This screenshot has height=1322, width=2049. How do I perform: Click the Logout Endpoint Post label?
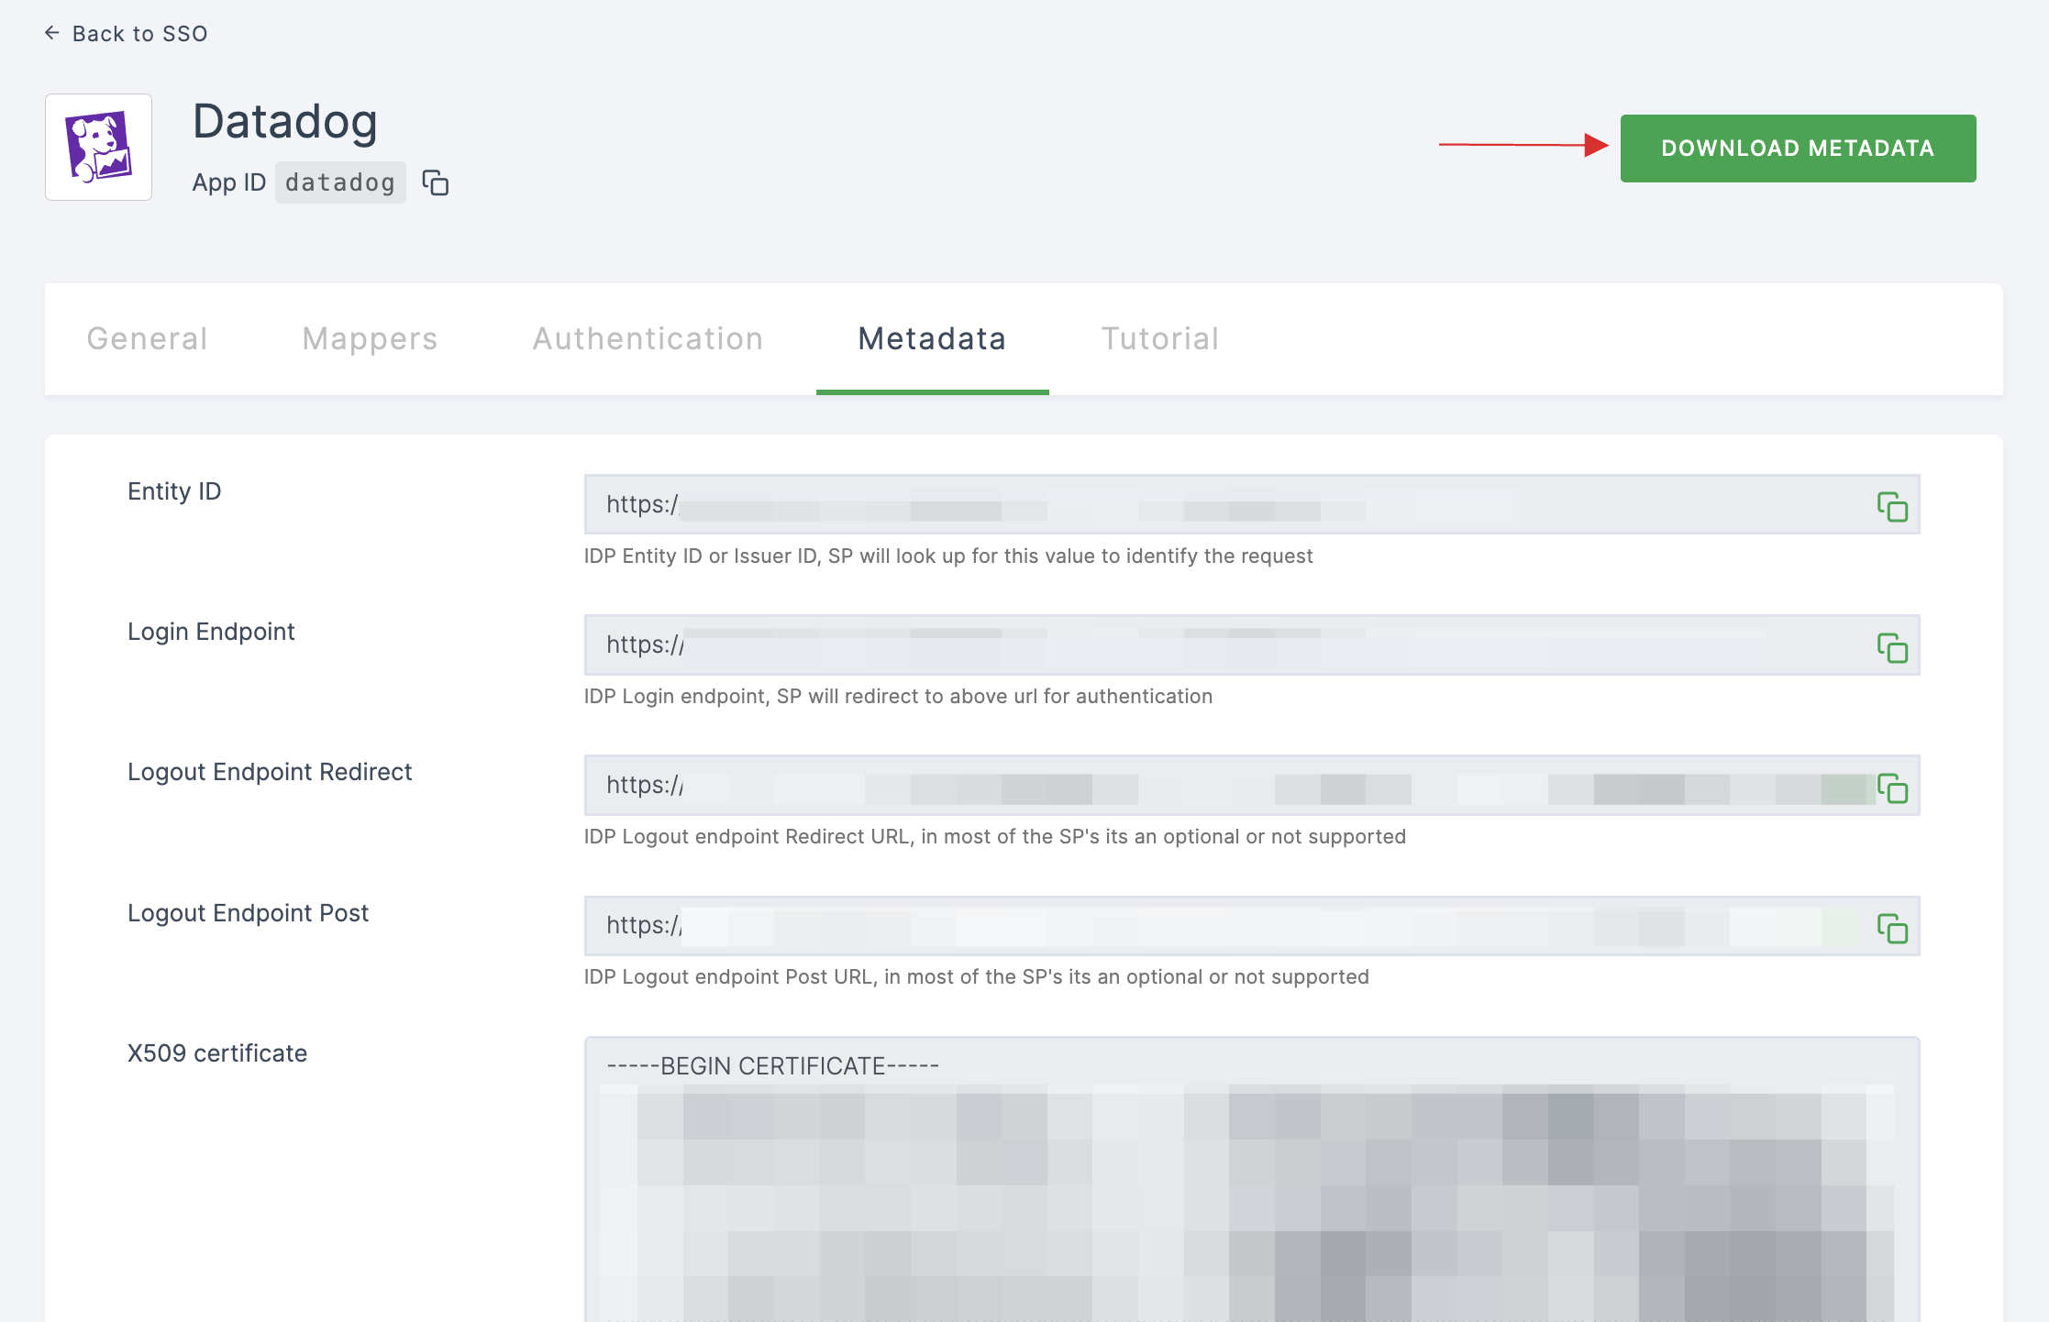248,913
